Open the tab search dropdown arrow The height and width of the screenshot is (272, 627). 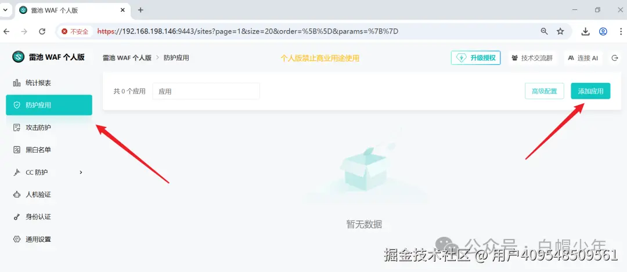click(5, 10)
